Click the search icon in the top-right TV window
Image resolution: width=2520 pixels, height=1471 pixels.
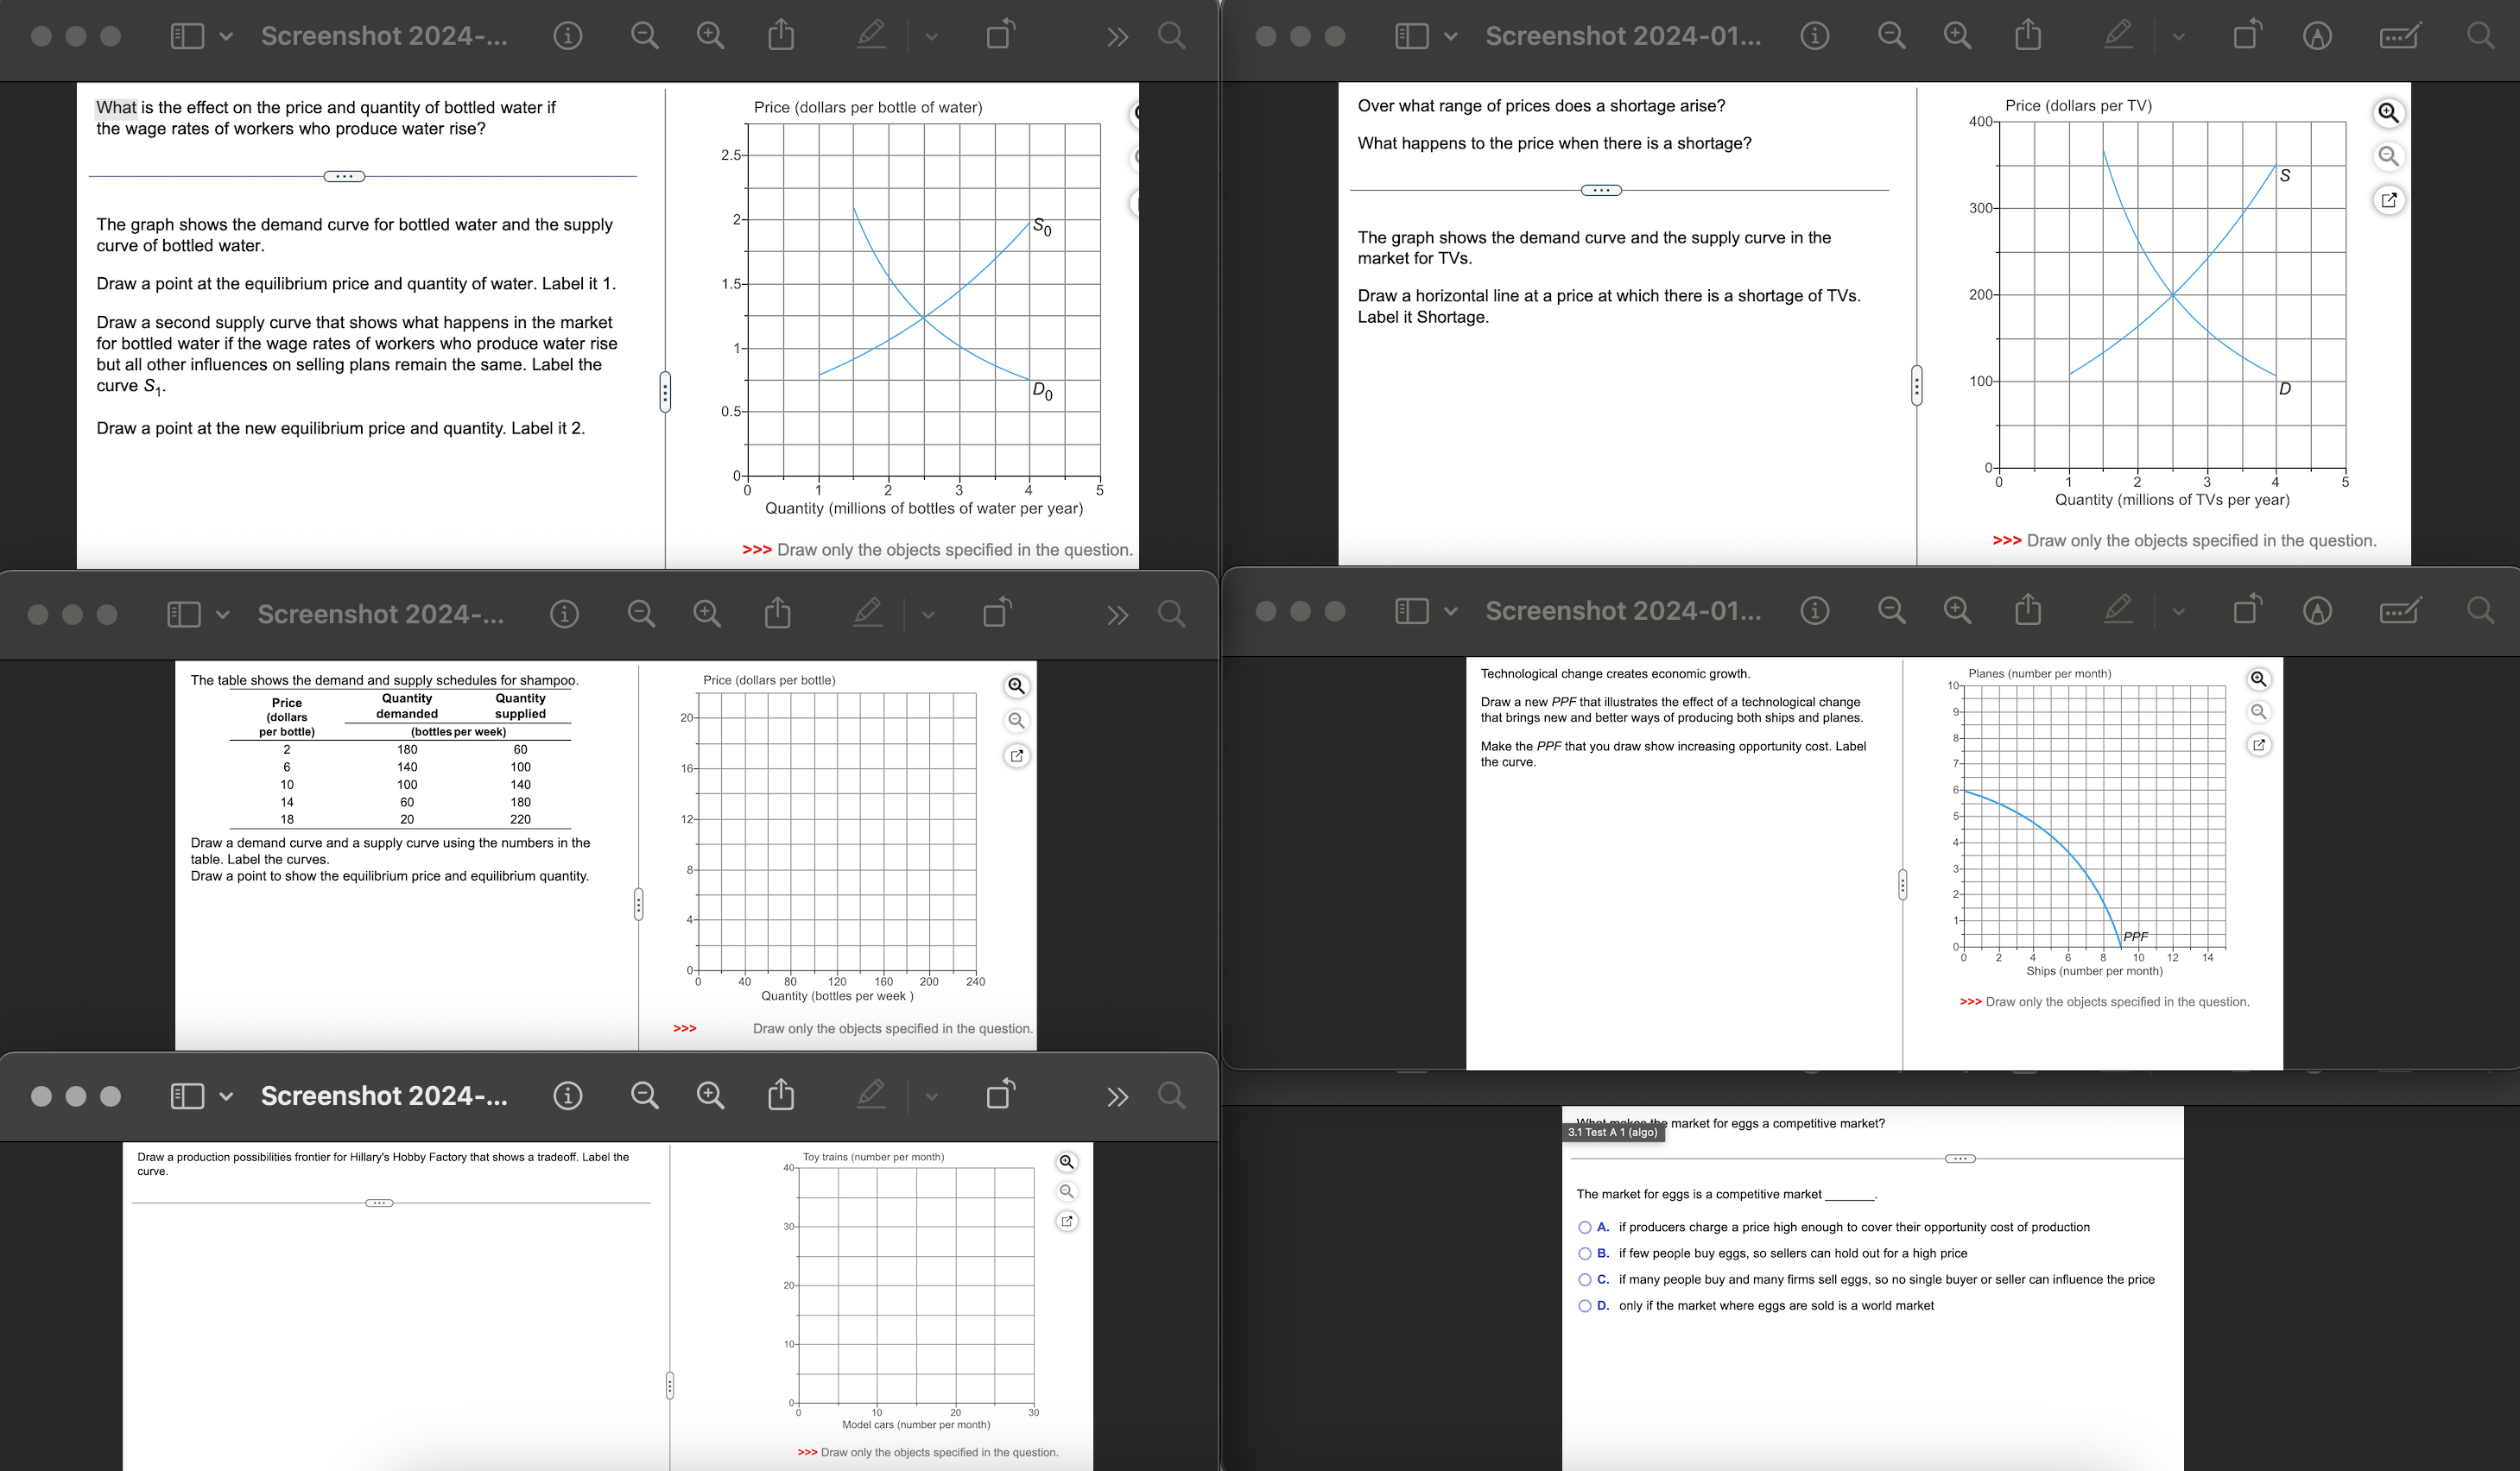(x=2479, y=37)
